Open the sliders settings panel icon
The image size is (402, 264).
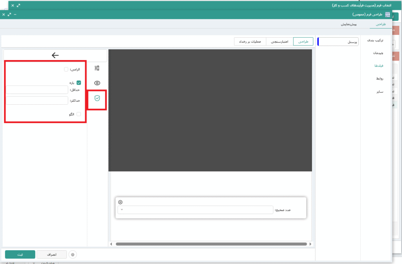[97, 68]
